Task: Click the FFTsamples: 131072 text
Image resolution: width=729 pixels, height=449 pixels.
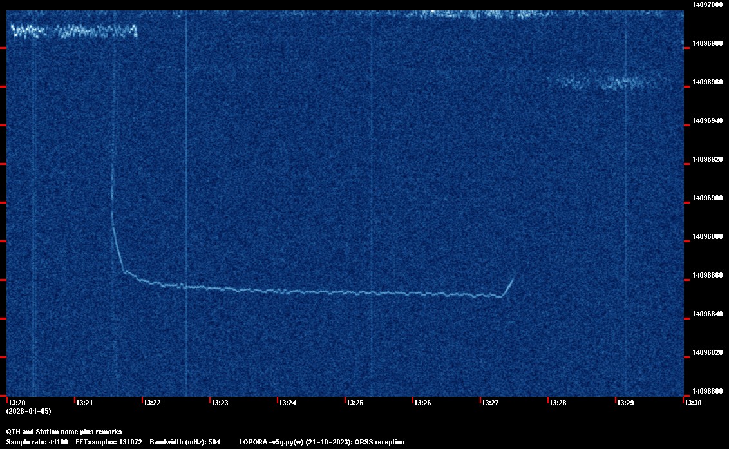Action: click(x=109, y=442)
